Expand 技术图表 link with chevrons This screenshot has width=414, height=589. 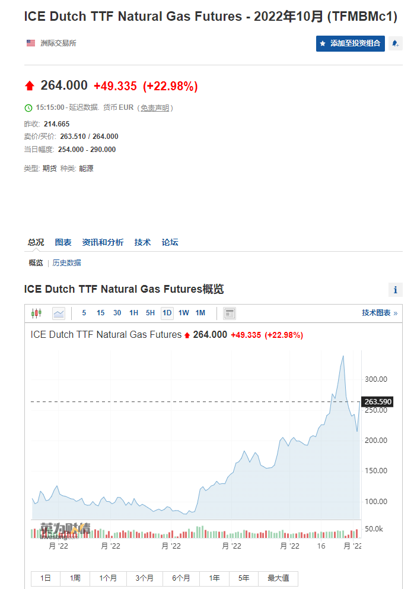click(x=380, y=313)
